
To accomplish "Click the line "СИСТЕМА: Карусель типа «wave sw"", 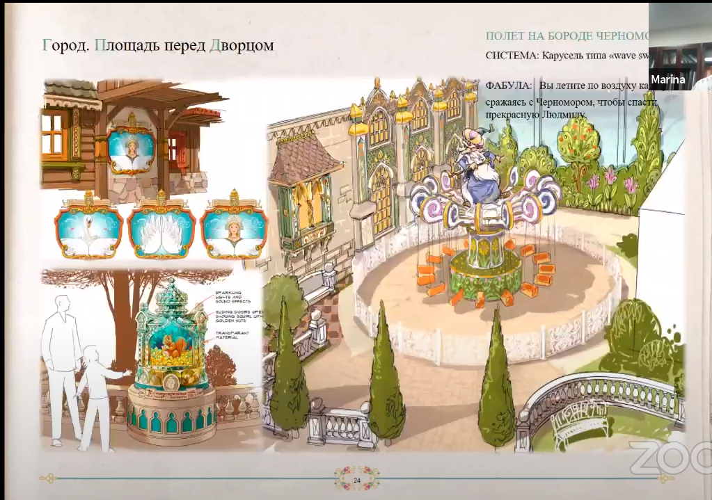I will (567, 56).
